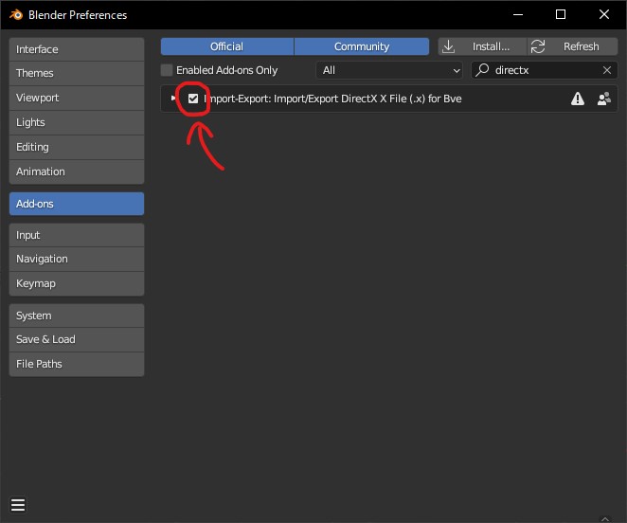Refresh the add-ons list

(x=572, y=46)
